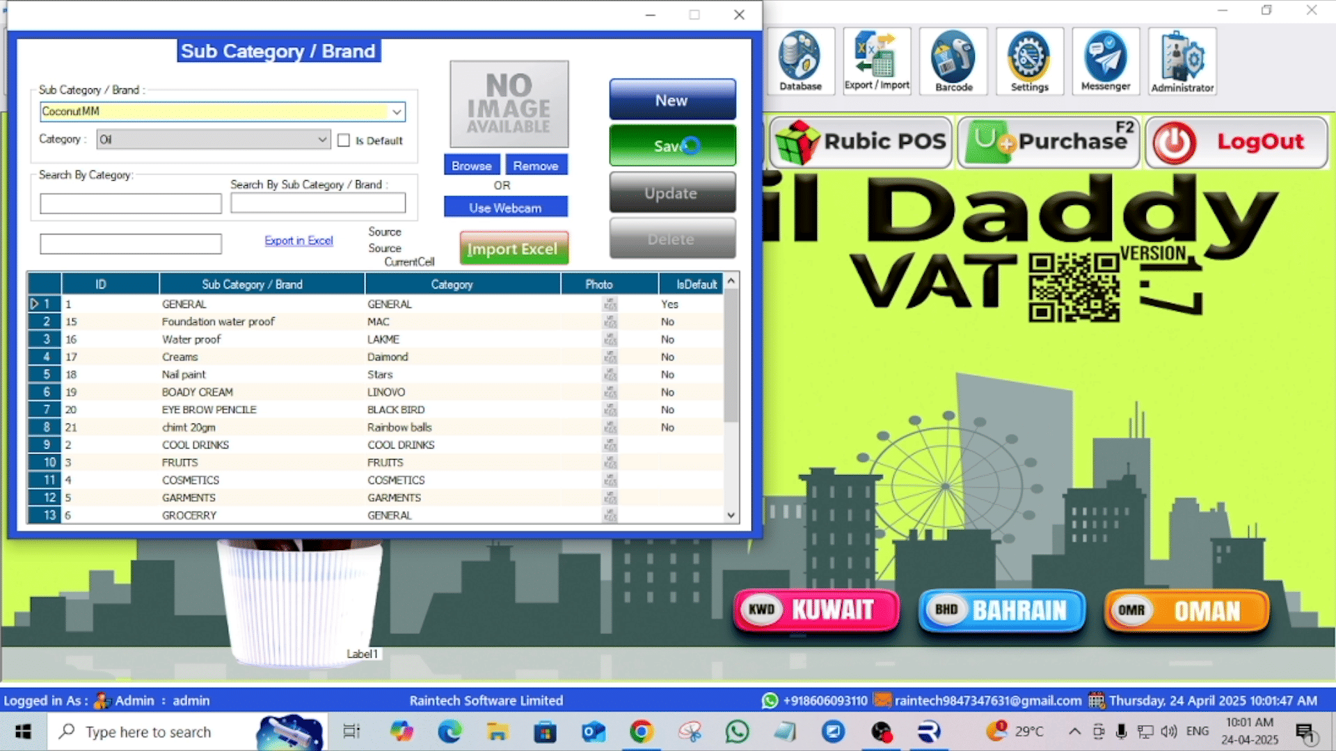Toggle the Is Default checkbox
Image resolution: width=1336 pixels, height=751 pixels.
[344, 140]
